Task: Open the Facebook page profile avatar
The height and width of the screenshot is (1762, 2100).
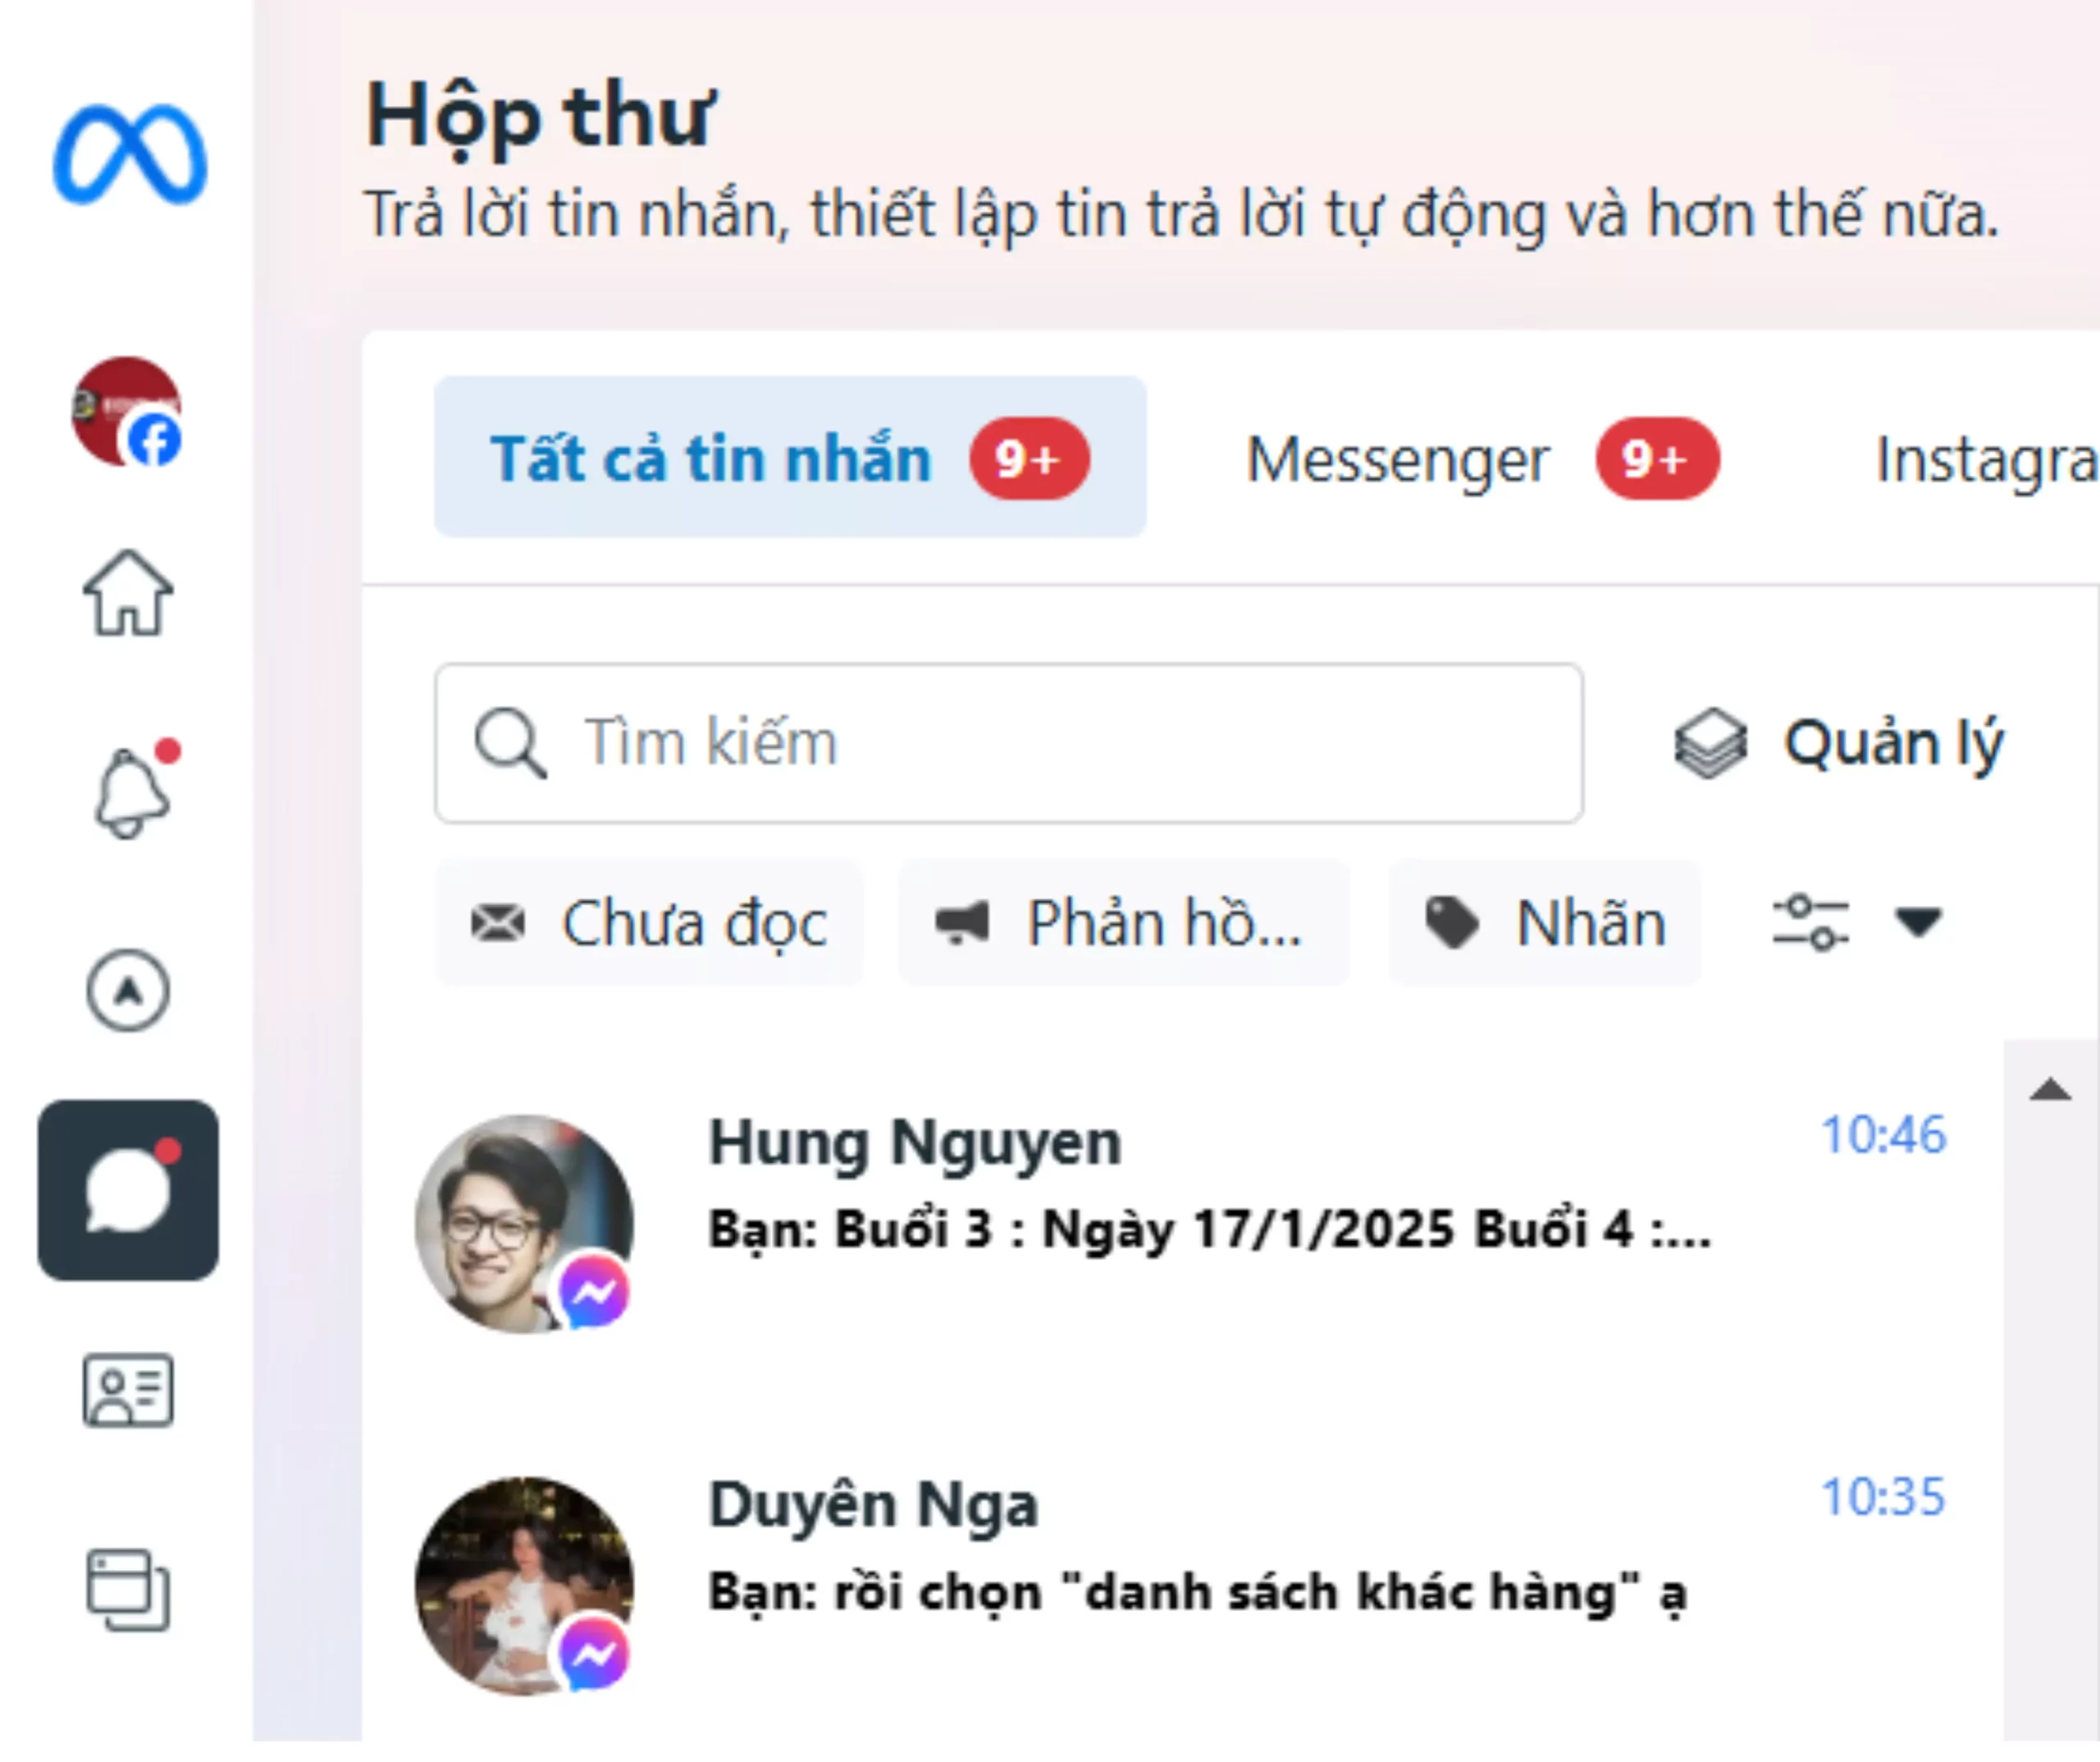Action: (127, 411)
